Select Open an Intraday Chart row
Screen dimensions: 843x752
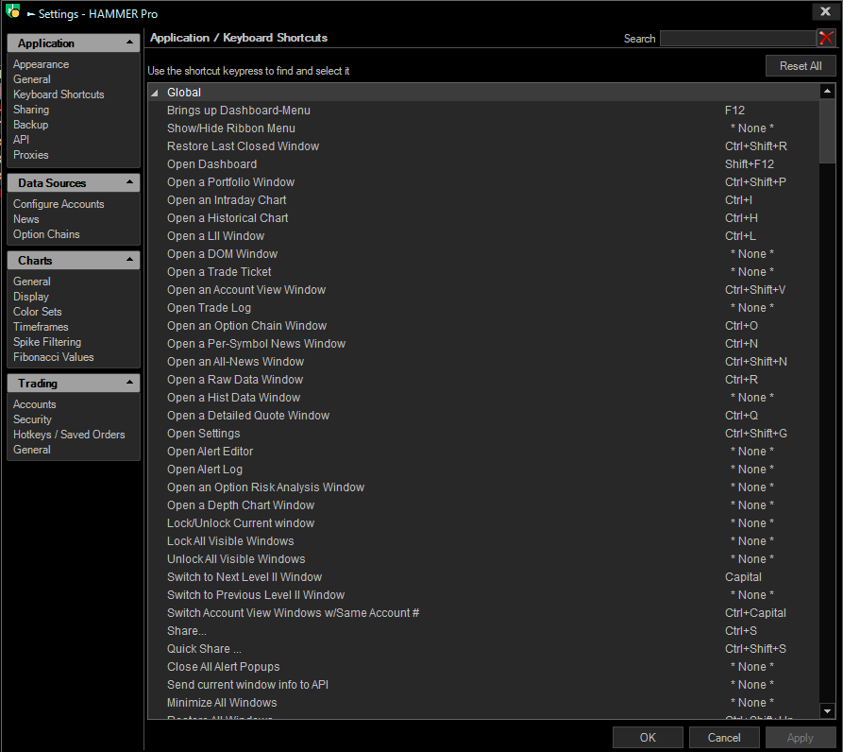[484, 199]
